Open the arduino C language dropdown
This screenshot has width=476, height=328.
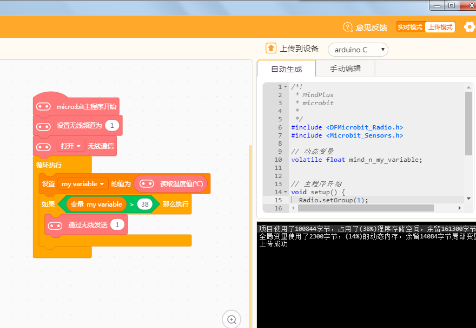(358, 50)
